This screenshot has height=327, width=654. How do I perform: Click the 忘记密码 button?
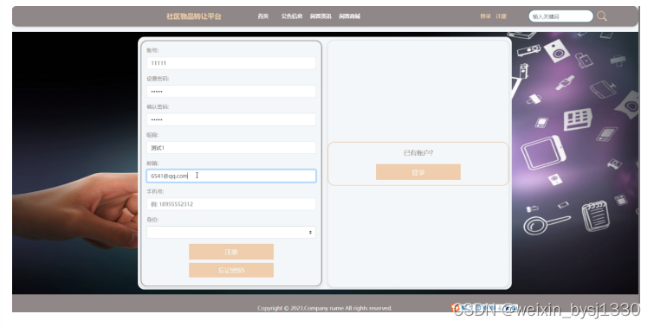(231, 270)
